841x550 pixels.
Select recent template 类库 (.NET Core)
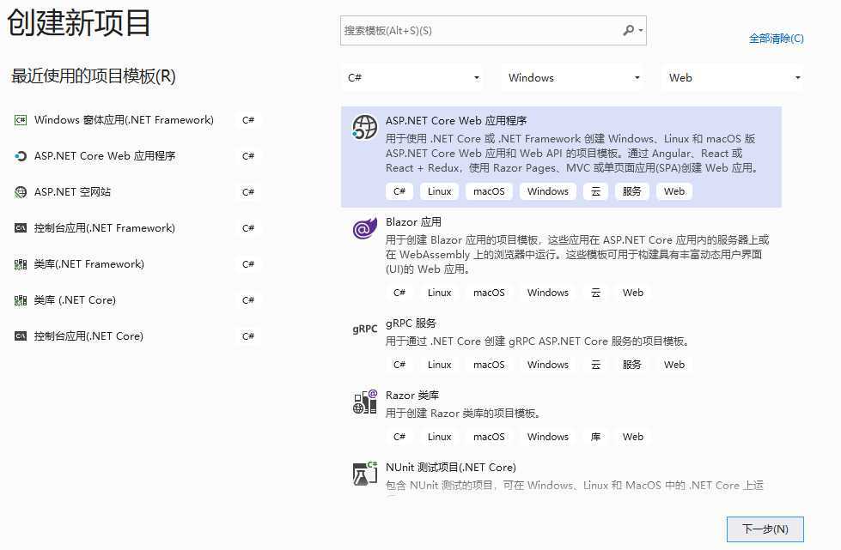pyautogui.click(x=75, y=300)
